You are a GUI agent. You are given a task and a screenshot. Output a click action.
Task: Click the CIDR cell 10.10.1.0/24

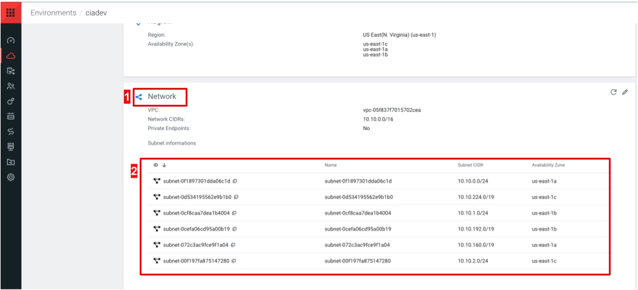click(x=473, y=213)
